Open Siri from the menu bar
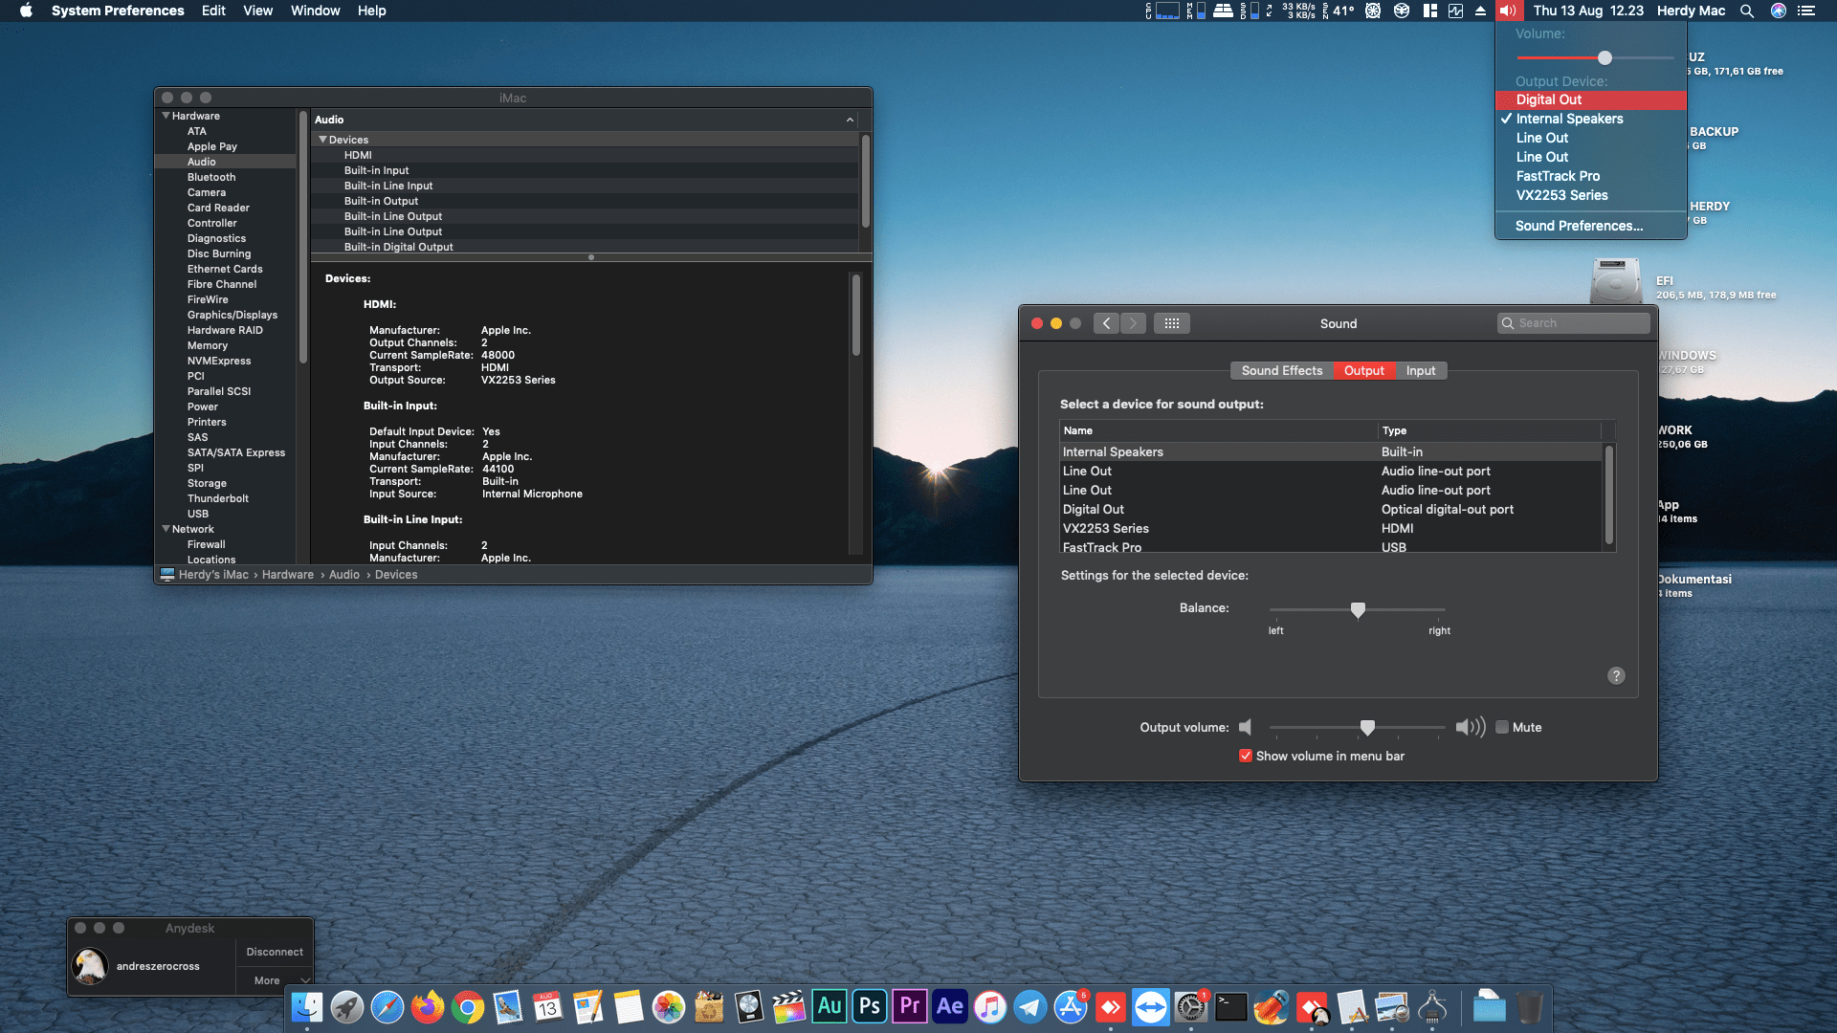1837x1033 pixels. (1779, 11)
